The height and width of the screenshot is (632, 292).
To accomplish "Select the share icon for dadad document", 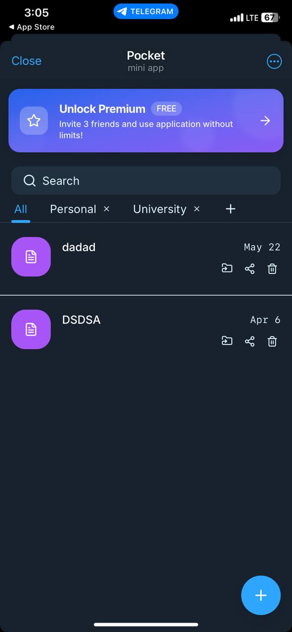I will [x=250, y=268].
